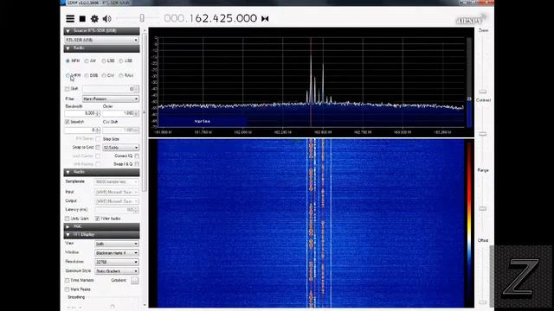This screenshot has height=311, width=554.
Task: Open the Audio Output device dropdown
Action: pos(117,201)
